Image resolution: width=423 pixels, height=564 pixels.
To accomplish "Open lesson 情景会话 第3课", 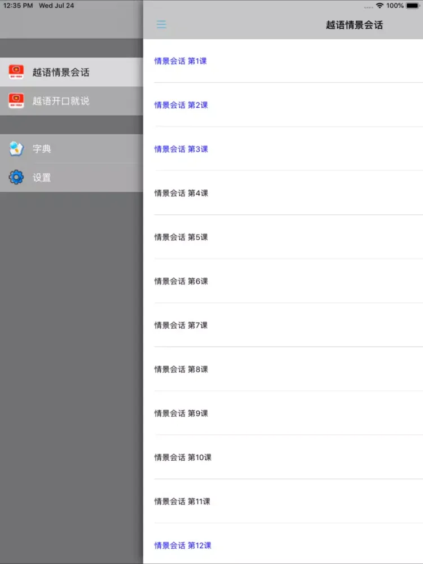I will (x=283, y=149).
